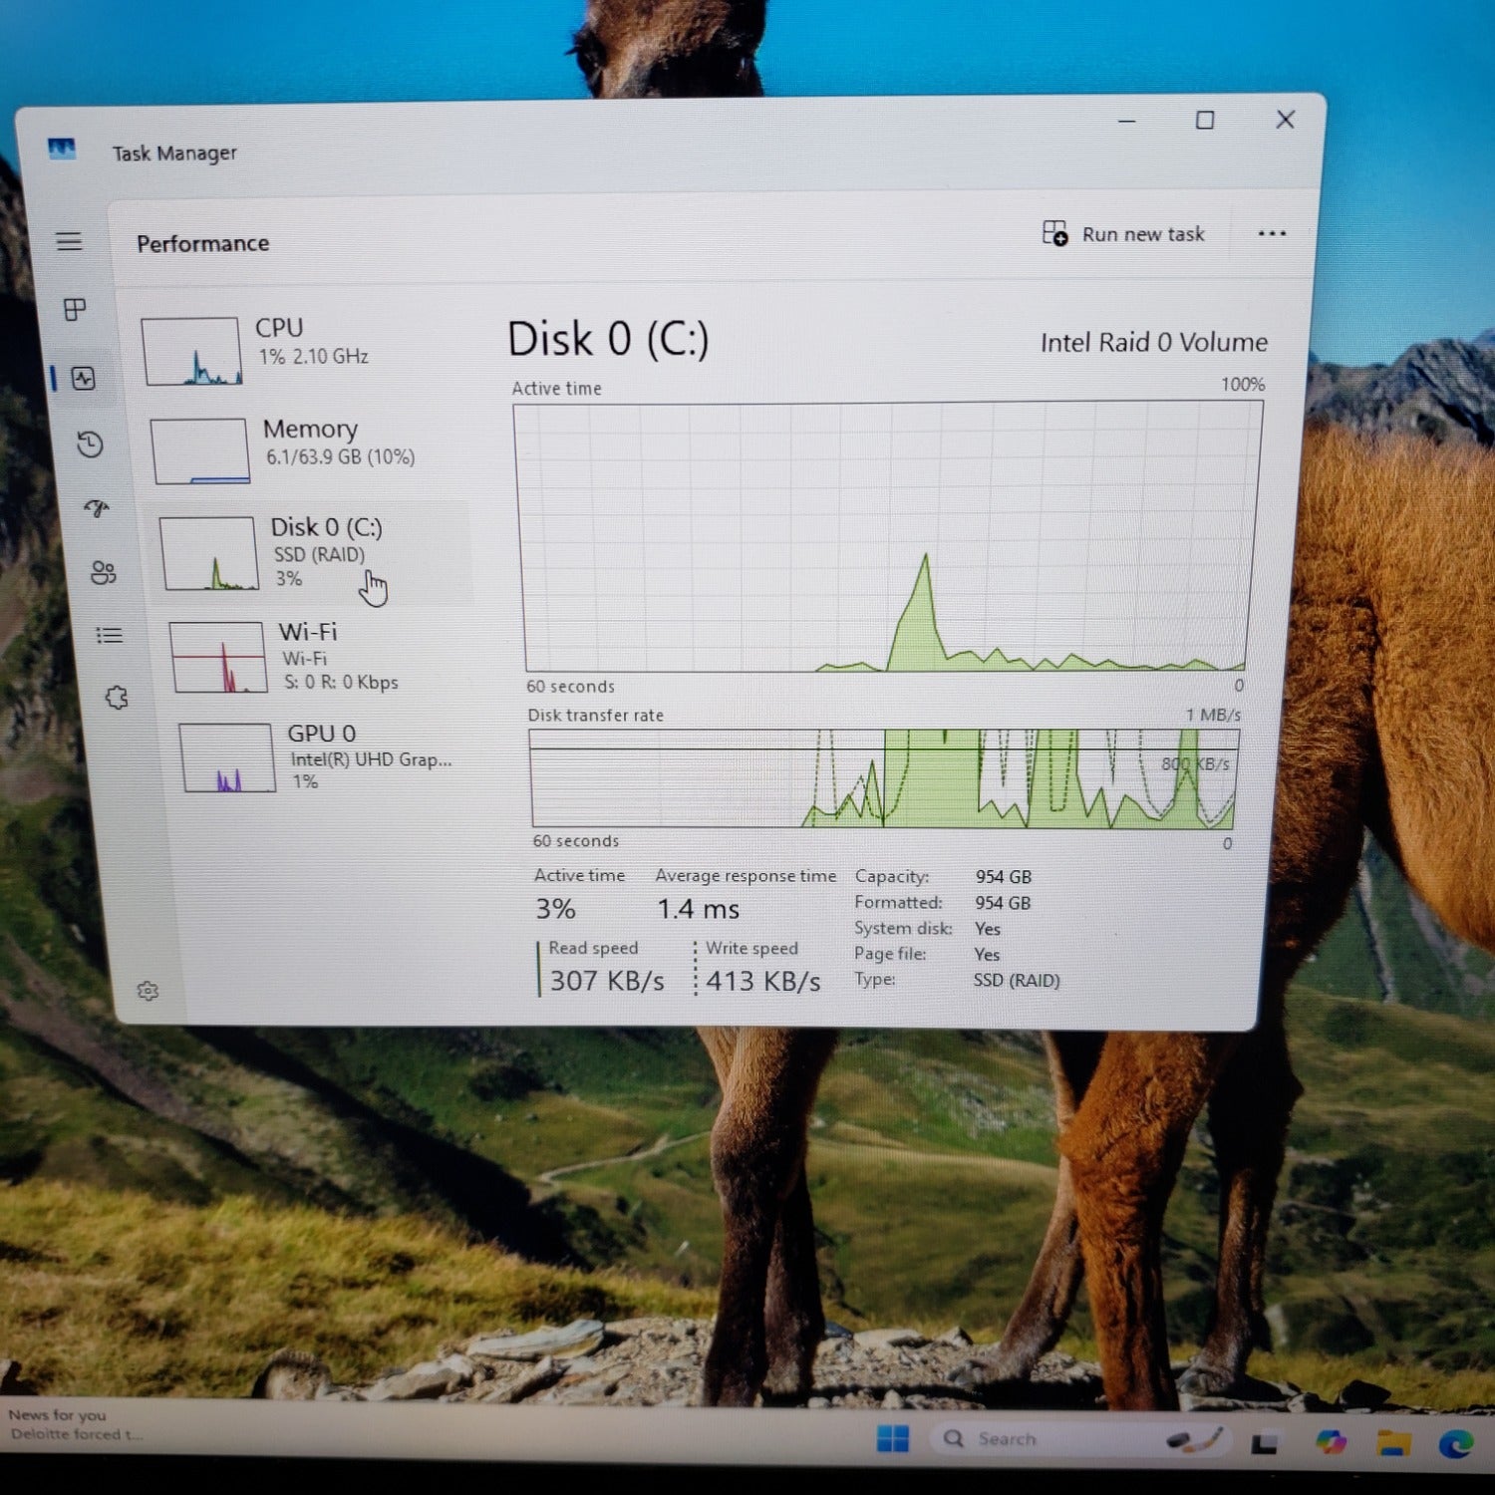Click the Disk Active time graph
This screenshot has width=1495, height=1495.
[x=887, y=538]
